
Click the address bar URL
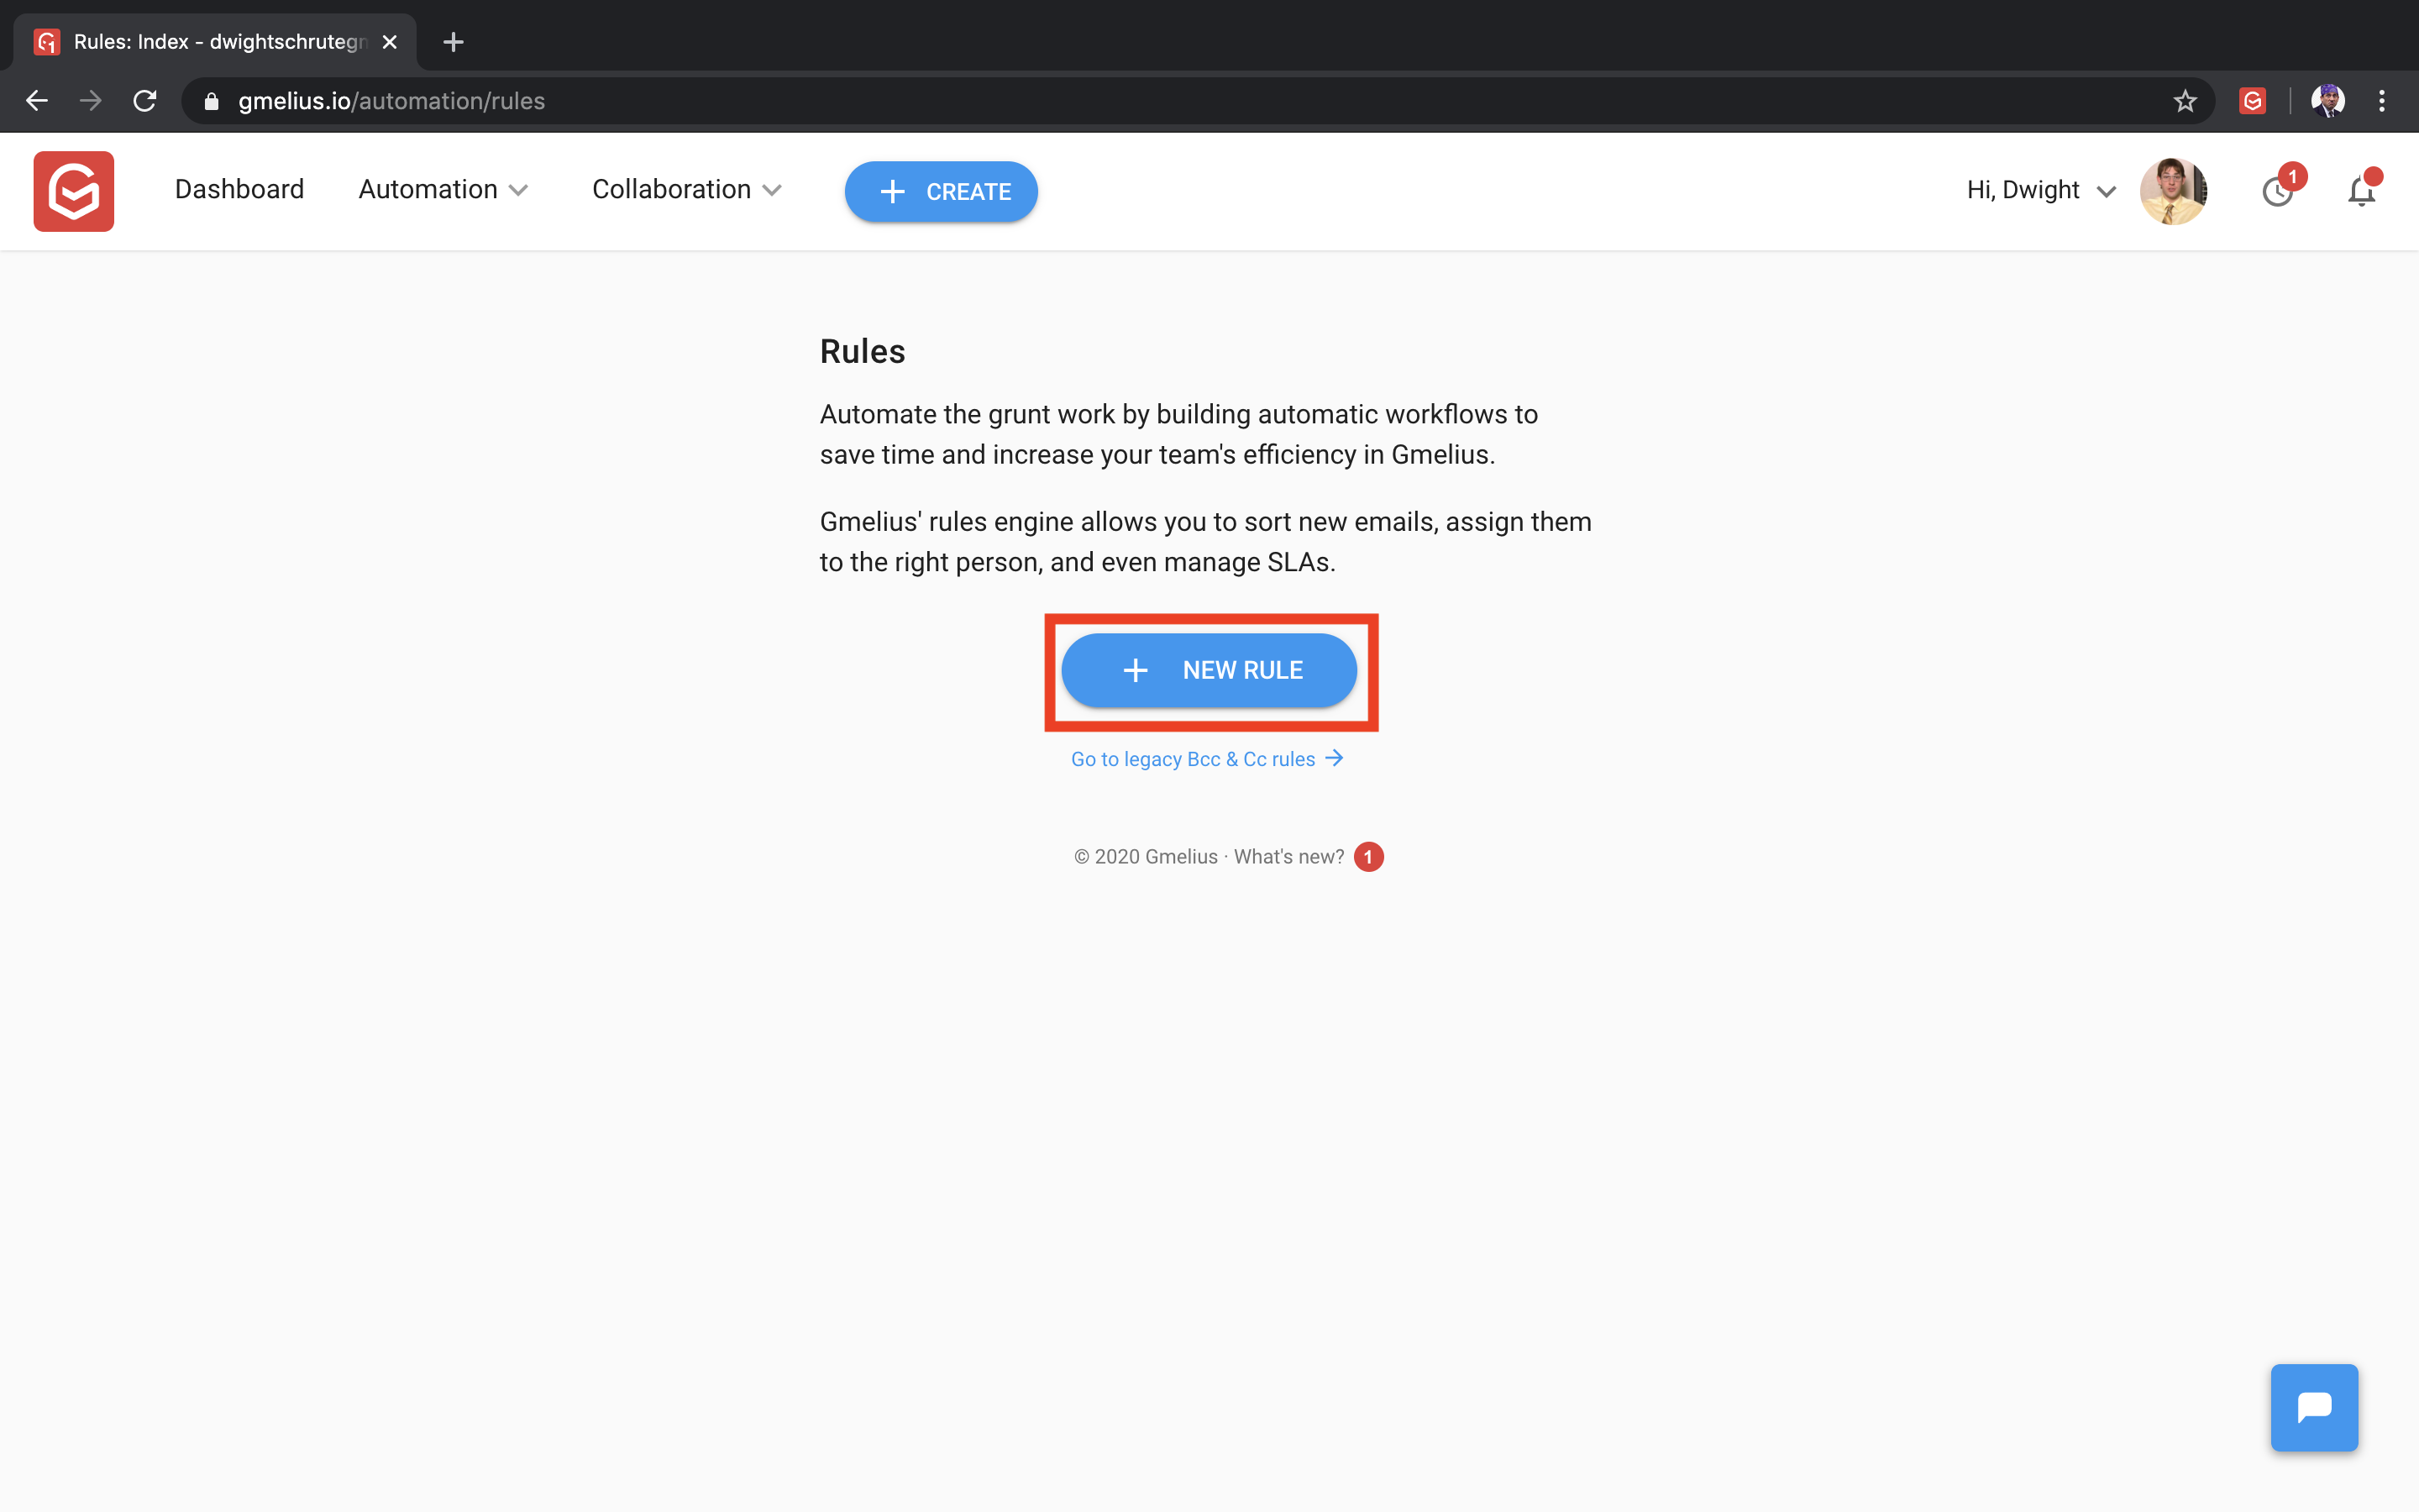[x=391, y=101]
